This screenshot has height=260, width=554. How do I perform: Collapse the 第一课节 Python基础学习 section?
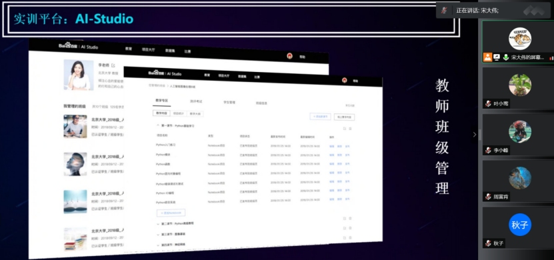pyautogui.click(x=158, y=125)
